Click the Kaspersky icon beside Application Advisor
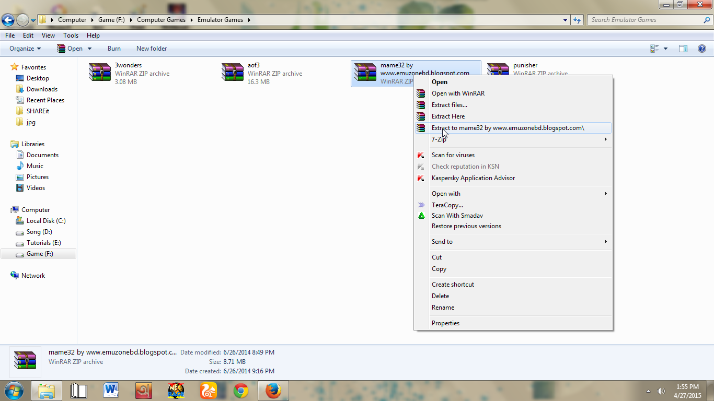Viewport: 714px width, 401px height. click(x=421, y=178)
